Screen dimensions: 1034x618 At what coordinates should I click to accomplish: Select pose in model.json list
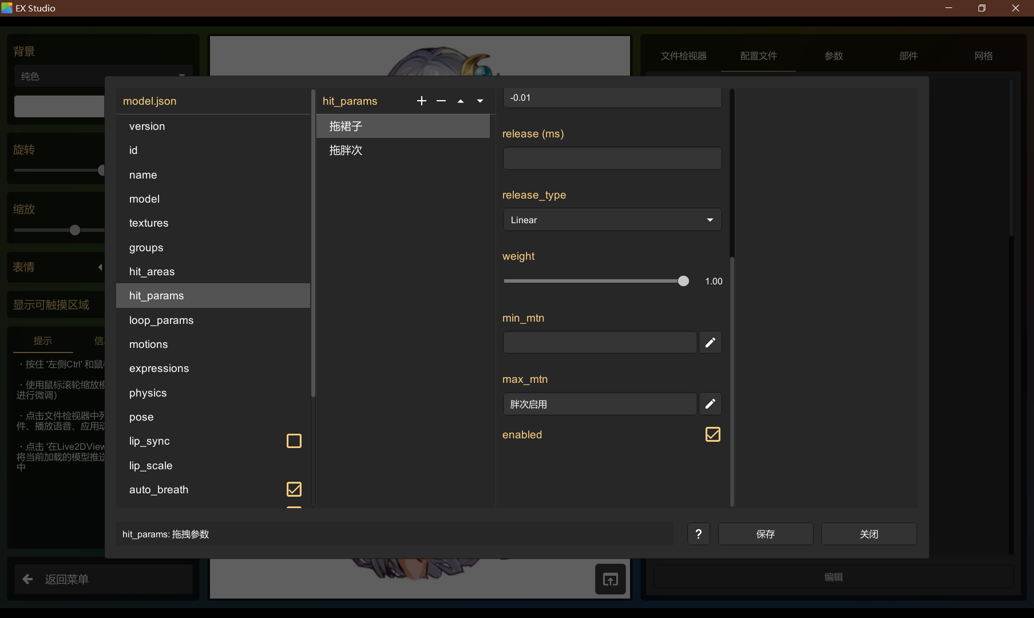(213, 417)
